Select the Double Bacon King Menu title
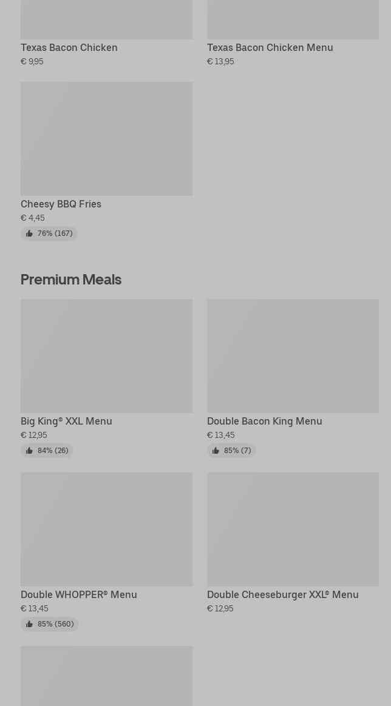 265,422
